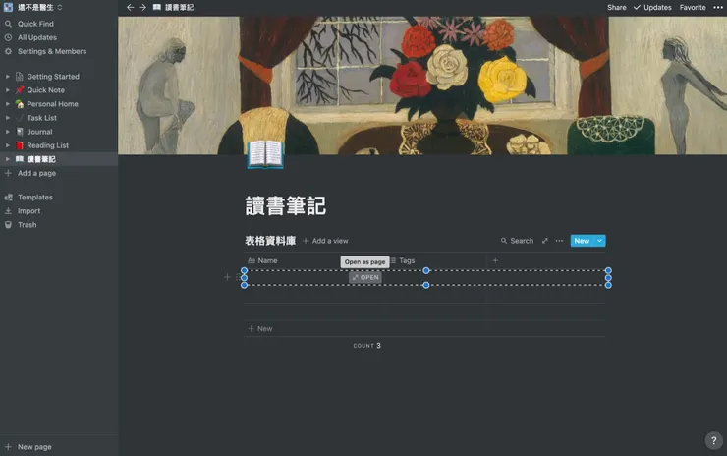Open the three-dot page menu at top right

coord(718,8)
